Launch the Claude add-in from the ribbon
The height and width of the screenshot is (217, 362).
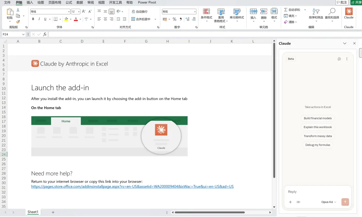coord(349,13)
